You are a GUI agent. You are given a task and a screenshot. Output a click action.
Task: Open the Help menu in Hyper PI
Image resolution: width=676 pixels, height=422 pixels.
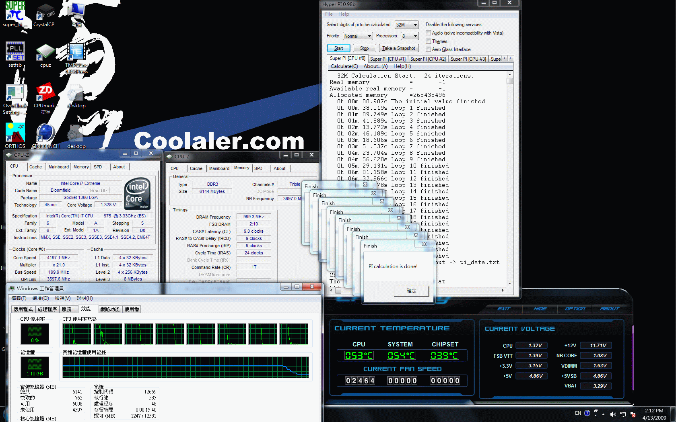344,14
